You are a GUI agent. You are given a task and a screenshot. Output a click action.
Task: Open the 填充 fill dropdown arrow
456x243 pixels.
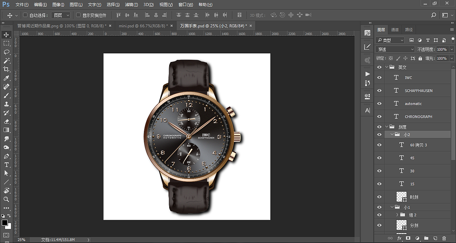(x=452, y=58)
